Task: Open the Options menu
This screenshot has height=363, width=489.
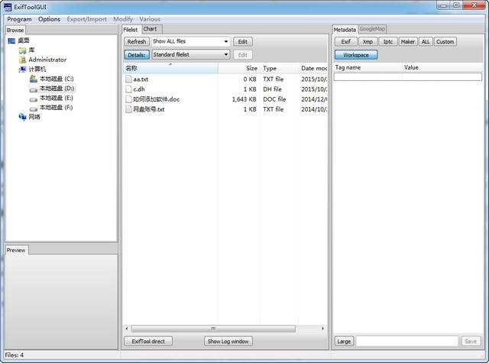Action: point(49,19)
